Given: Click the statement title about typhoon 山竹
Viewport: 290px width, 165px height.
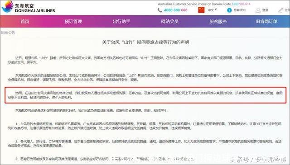Looking at the screenshot, I should coord(145,42).
